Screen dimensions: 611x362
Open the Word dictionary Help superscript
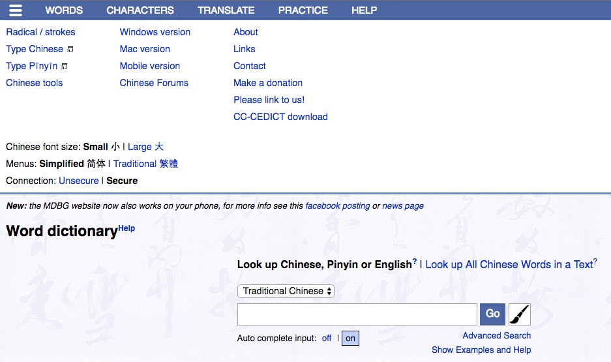point(127,228)
